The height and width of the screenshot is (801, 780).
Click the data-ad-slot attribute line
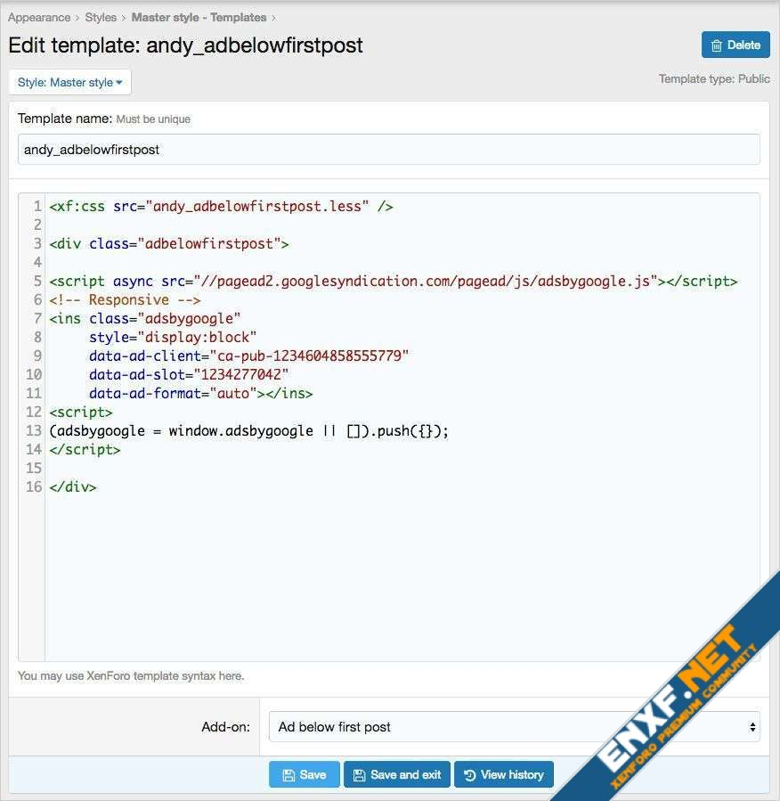189,375
